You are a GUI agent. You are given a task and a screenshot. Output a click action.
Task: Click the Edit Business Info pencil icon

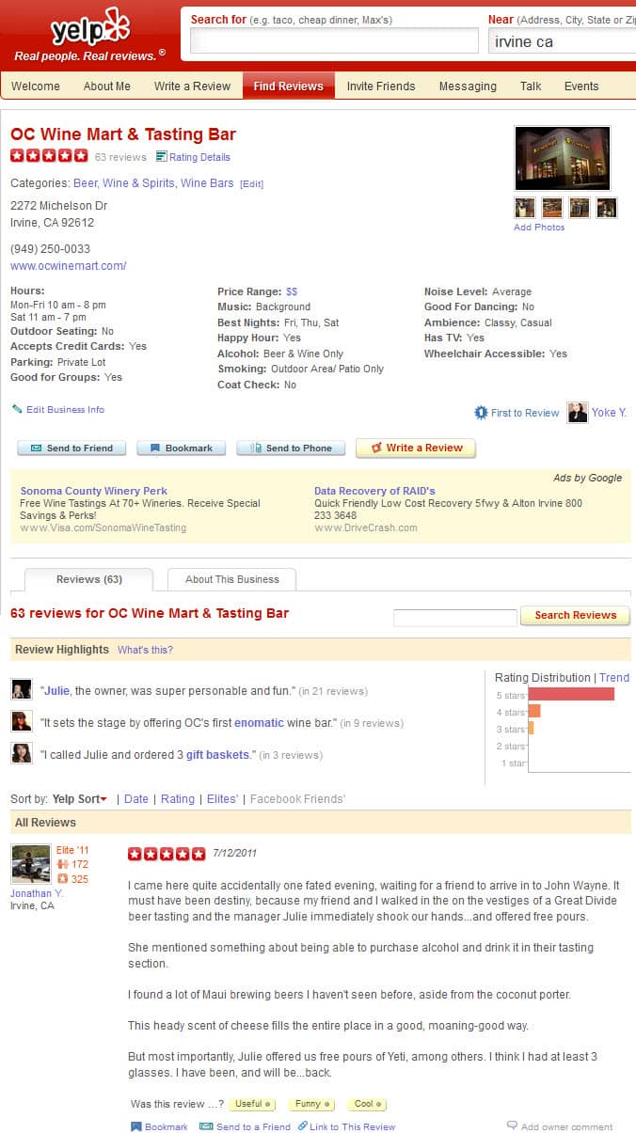click(x=17, y=409)
